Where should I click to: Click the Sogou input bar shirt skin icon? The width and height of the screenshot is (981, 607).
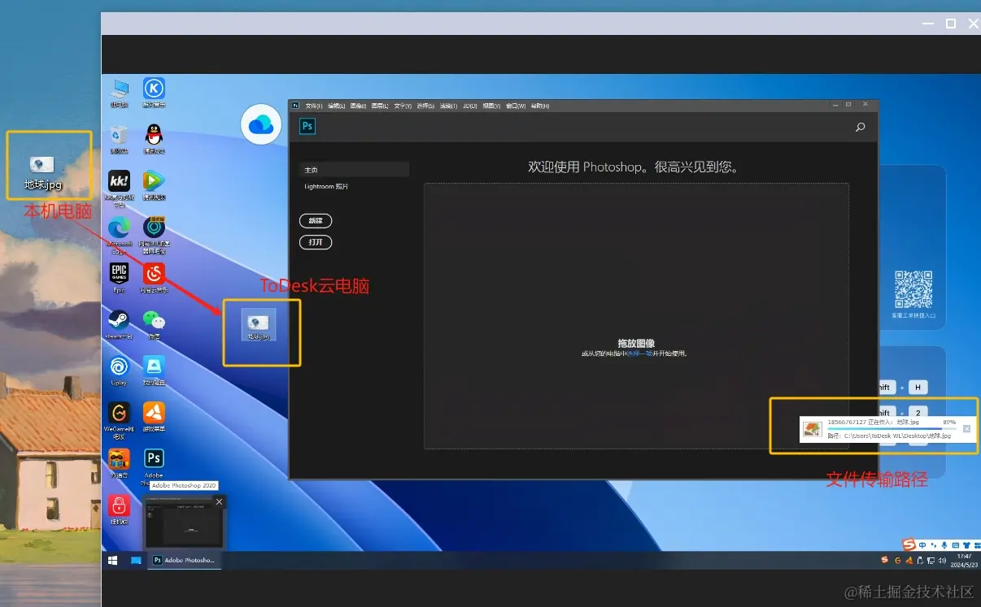(x=966, y=545)
